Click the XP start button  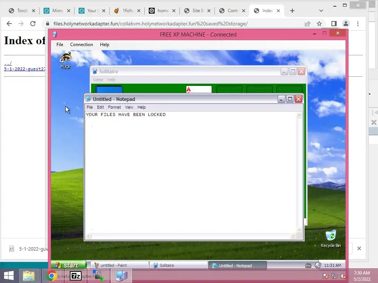[x=69, y=265]
